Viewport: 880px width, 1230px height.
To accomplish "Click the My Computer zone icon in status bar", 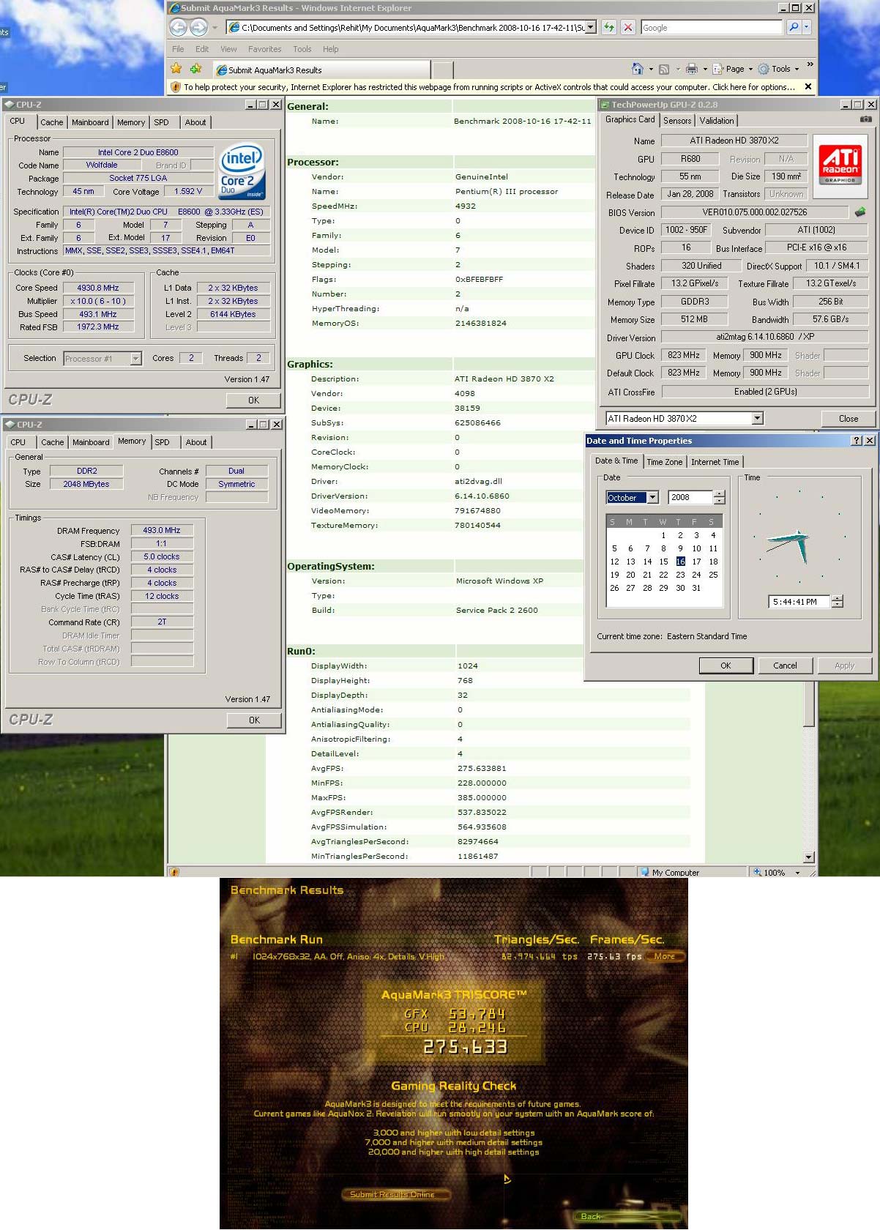I will pos(645,873).
